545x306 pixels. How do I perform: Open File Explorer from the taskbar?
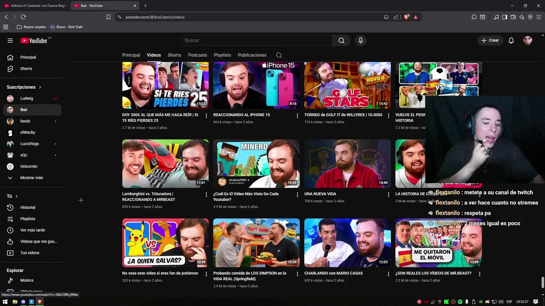point(15,302)
